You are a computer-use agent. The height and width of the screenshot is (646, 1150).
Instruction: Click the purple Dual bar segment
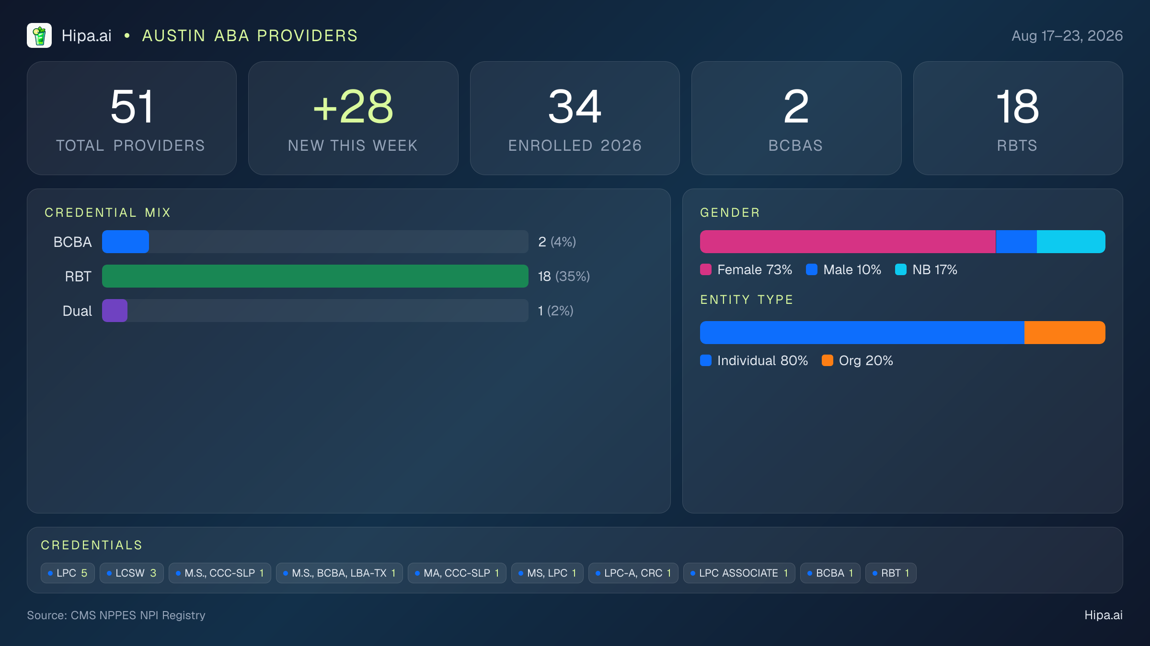coord(115,311)
